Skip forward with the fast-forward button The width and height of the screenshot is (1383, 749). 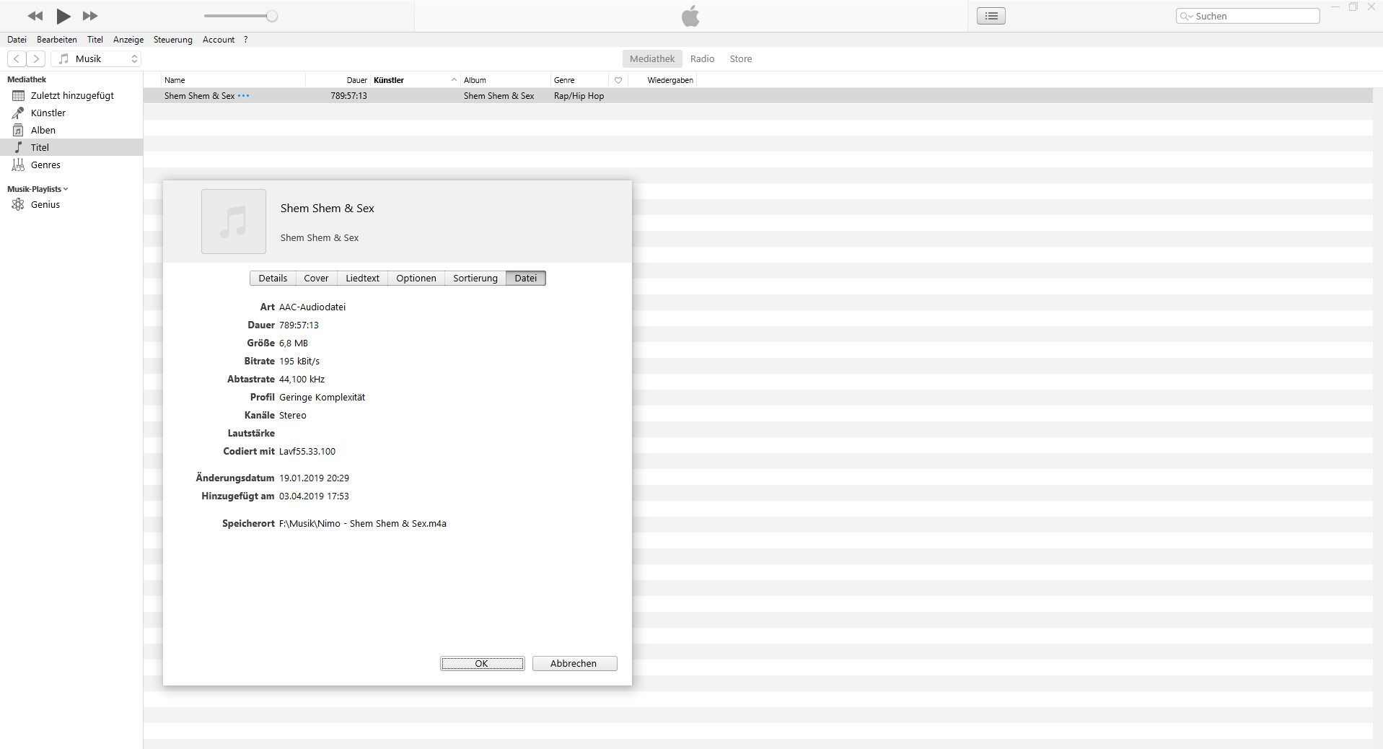(x=90, y=16)
